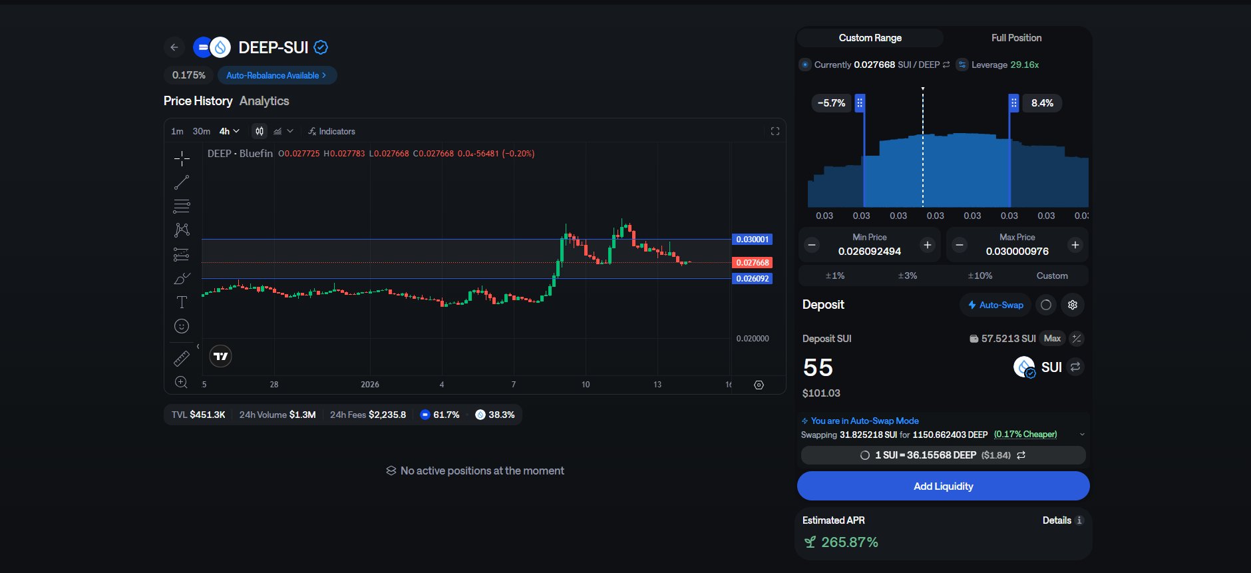Activate the zoom in tool
The image size is (1251, 573).
pyautogui.click(x=182, y=383)
